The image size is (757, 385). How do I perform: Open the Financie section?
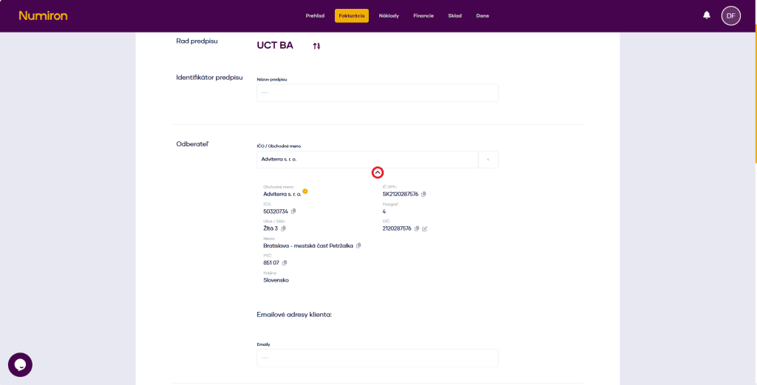tap(424, 16)
